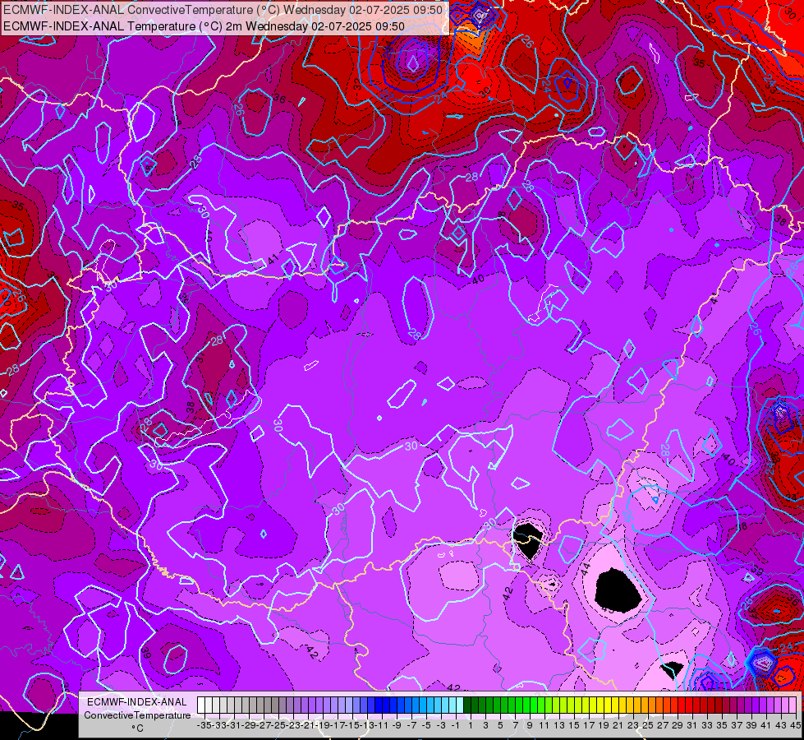Select the yellow swatch above '17'
This screenshot has height=740, width=804.
[x=592, y=705]
